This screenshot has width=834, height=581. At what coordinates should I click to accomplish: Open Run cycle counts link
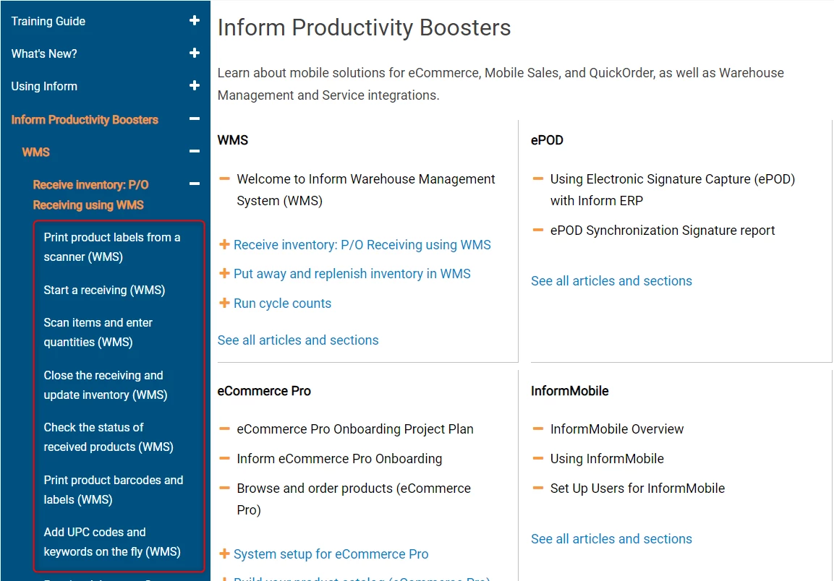(x=282, y=304)
